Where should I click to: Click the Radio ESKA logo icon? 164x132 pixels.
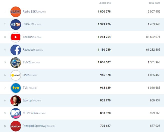16,12
